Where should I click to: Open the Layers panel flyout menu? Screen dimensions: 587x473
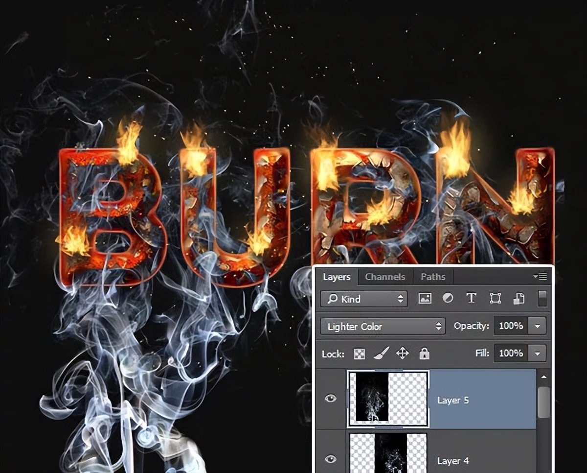pyautogui.click(x=541, y=277)
